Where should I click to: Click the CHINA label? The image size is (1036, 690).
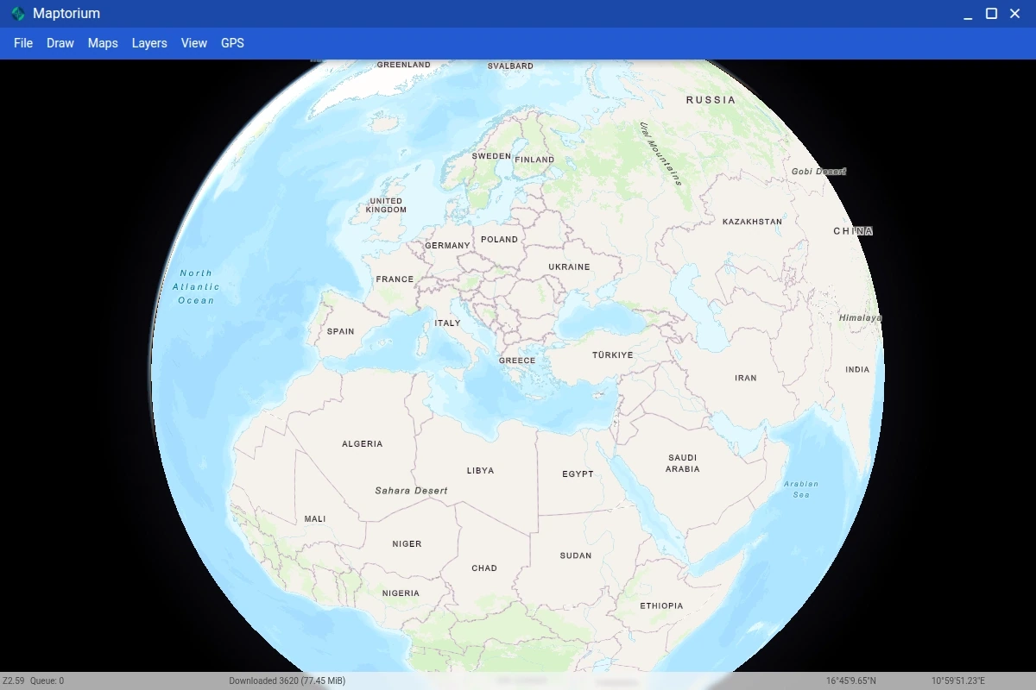[x=853, y=231]
